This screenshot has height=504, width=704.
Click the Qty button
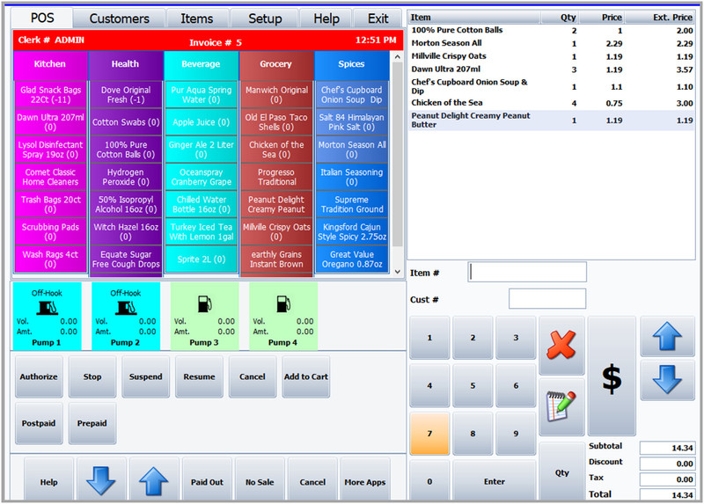[561, 472]
